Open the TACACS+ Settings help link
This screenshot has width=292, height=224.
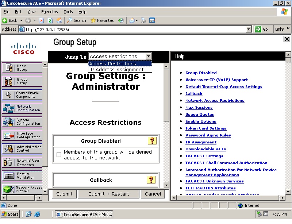click(204, 156)
